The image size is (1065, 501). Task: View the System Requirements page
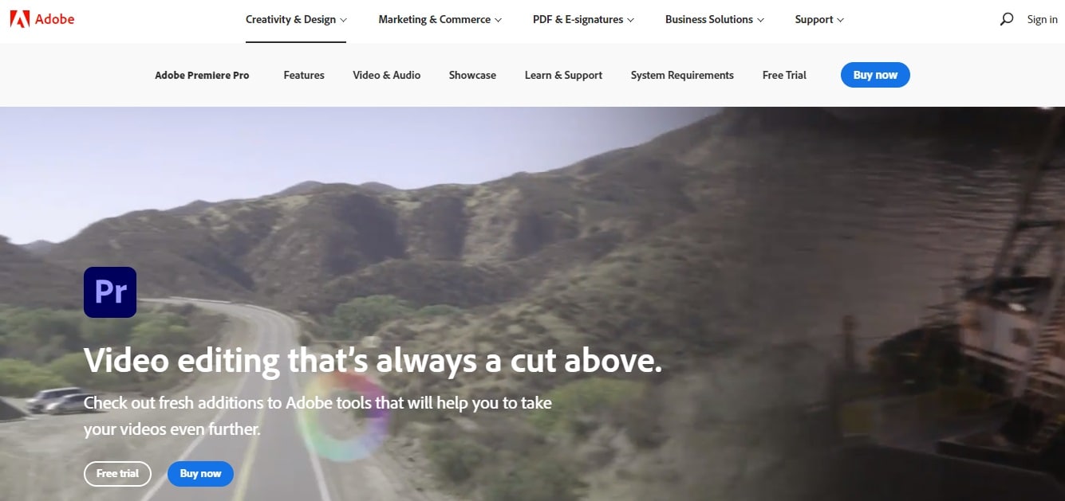[682, 75]
